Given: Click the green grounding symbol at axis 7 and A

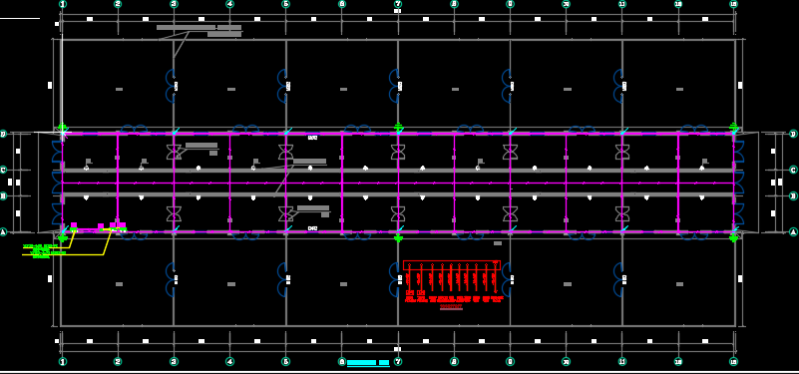Looking at the screenshot, I should pos(398,238).
